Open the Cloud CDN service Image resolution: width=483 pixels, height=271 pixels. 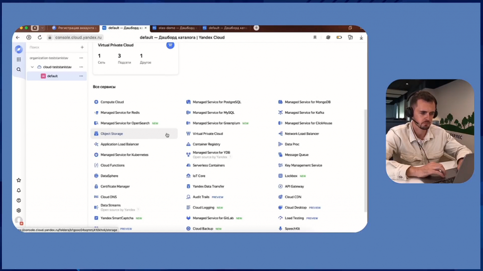293,197
